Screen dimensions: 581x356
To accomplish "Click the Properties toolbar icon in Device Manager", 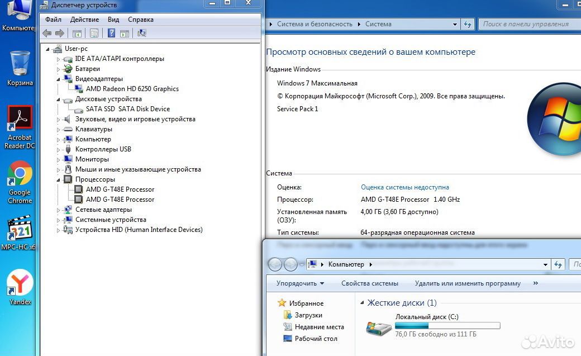I will [x=94, y=34].
